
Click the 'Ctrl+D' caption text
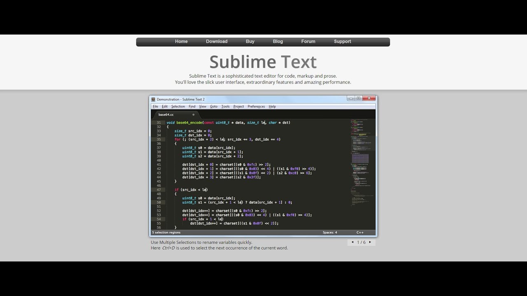pos(169,248)
